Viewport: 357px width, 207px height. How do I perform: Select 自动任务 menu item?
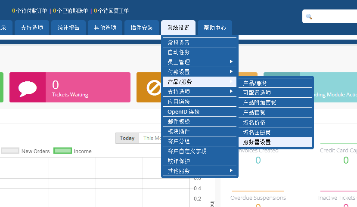[x=200, y=53]
